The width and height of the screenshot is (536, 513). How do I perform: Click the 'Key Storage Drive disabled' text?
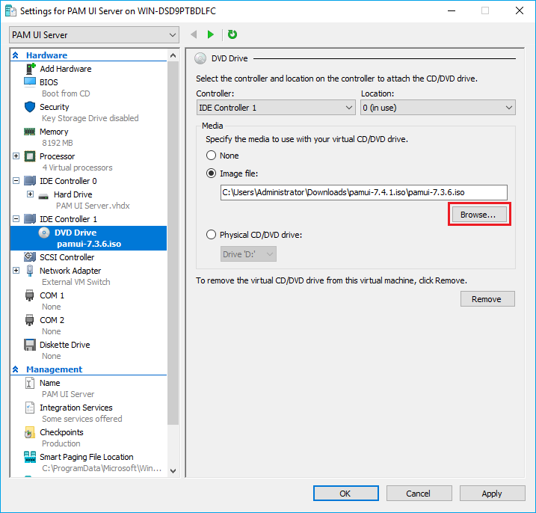(x=90, y=118)
